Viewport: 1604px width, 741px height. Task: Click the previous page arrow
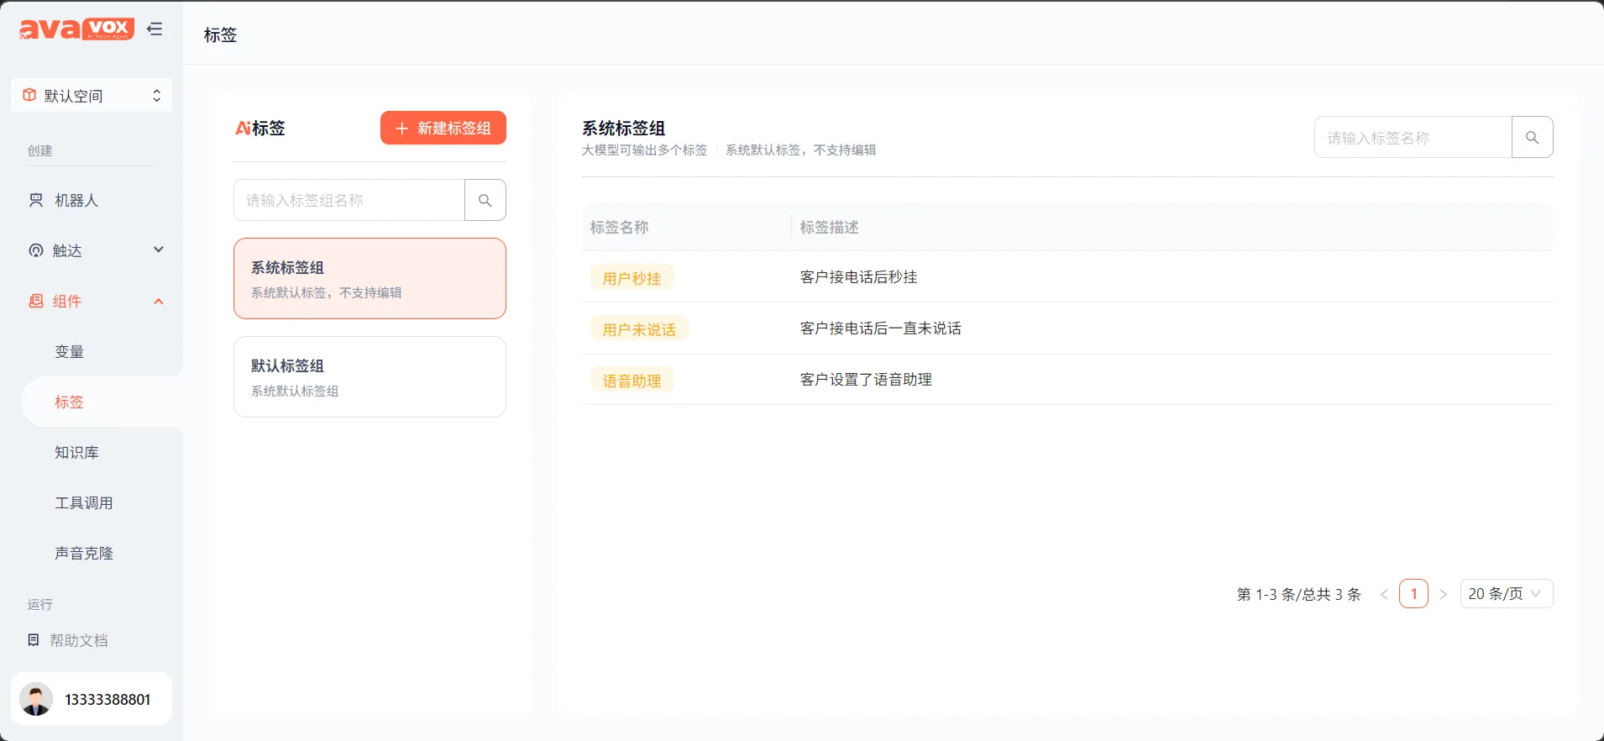click(1384, 594)
